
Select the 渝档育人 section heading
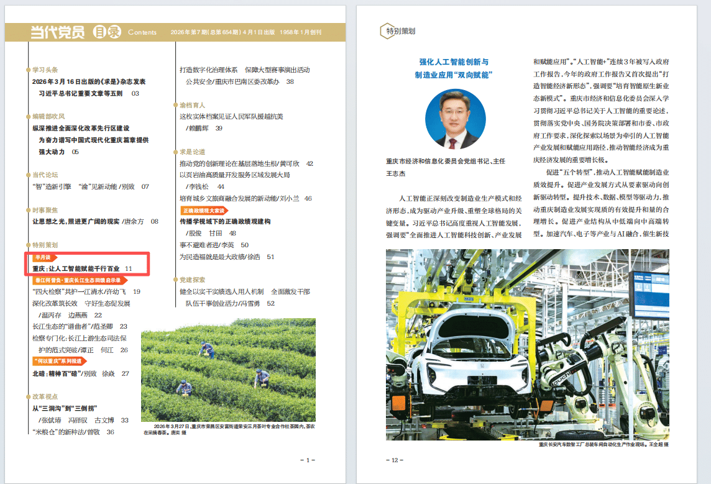192,105
